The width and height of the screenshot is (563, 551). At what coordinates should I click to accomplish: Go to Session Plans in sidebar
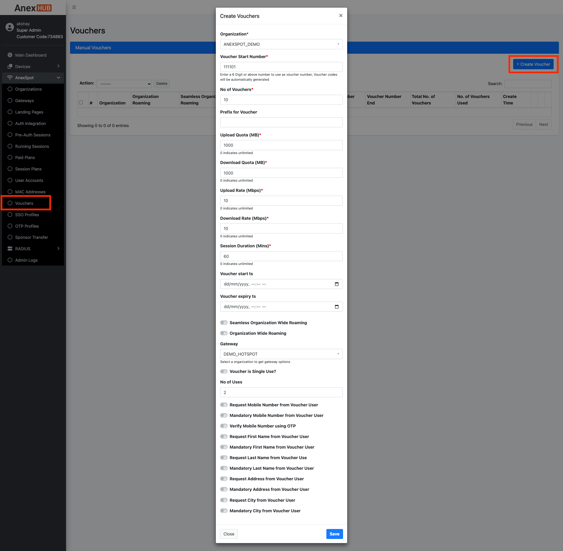point(28,169)
